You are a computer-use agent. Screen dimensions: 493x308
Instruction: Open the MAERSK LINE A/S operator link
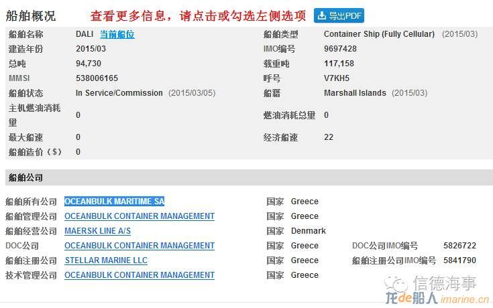click(97, 231)
